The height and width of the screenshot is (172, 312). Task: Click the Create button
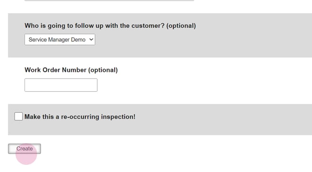tap(25, 149)
